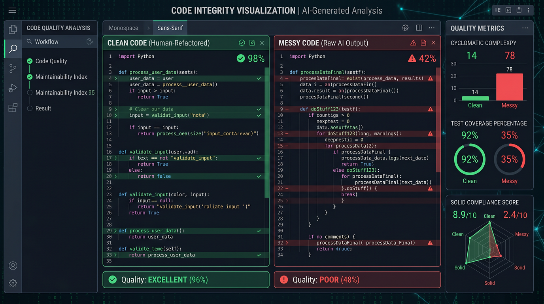
Task: Toggle the checkmark on clean line 29
Action: pyautogui.click(x=259, y=231)
